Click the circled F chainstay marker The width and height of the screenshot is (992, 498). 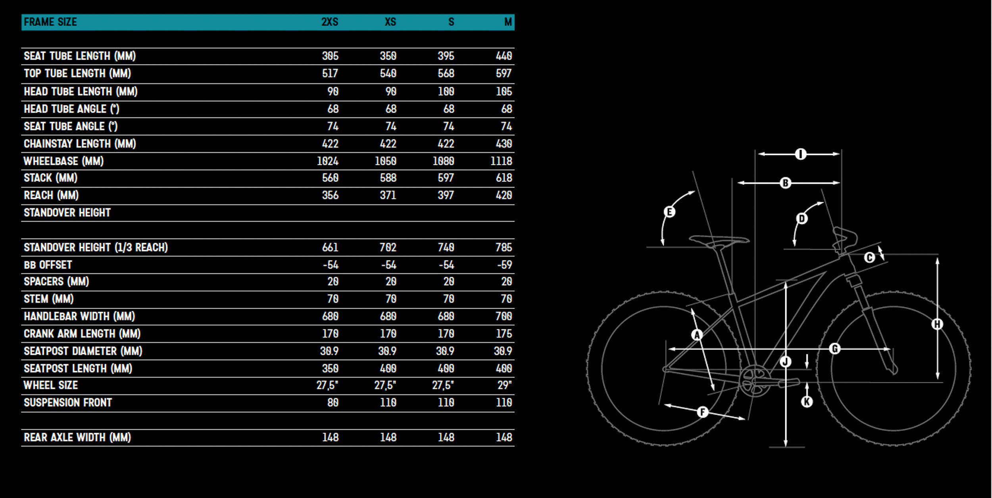(x=703, y=412)
